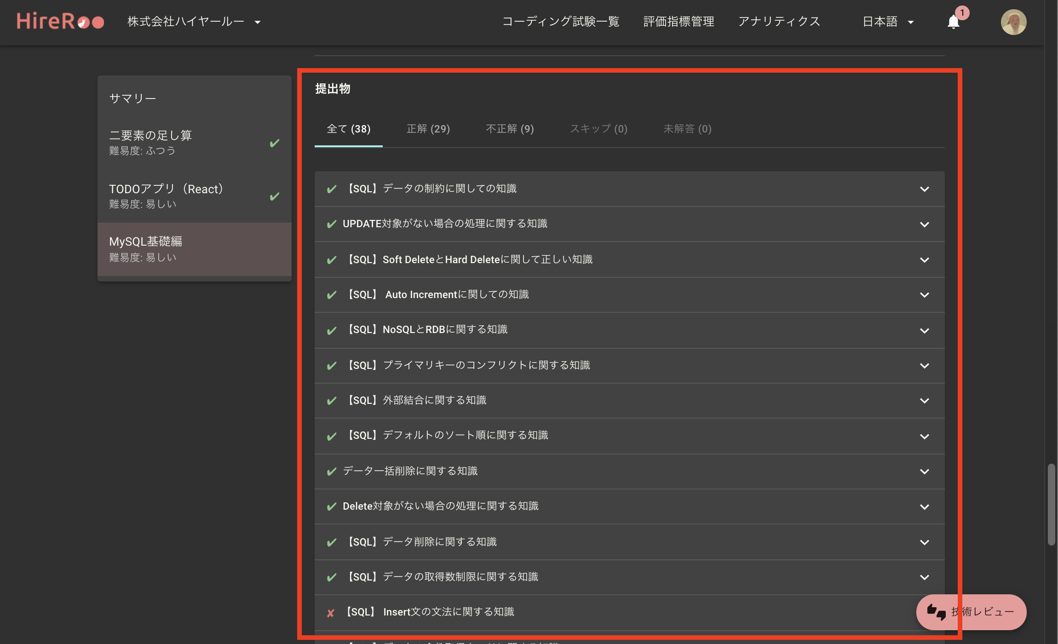The image size is (1058, 644).
Task: Open the Insert文の文法に関する知識 row
Action: [629, 612]
